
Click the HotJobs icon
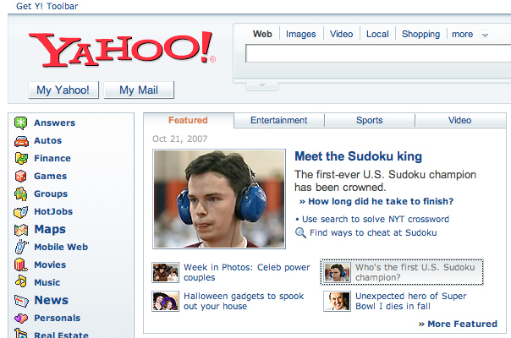coord(21,212)
